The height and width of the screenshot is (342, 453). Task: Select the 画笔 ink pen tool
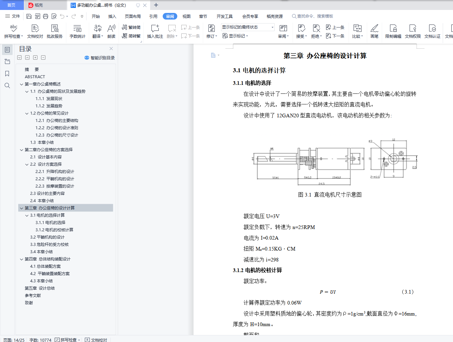coord(374,31)
